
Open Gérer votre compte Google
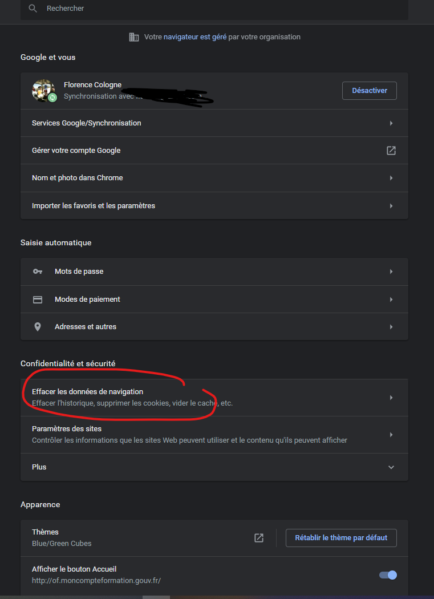tap(214, 151)
